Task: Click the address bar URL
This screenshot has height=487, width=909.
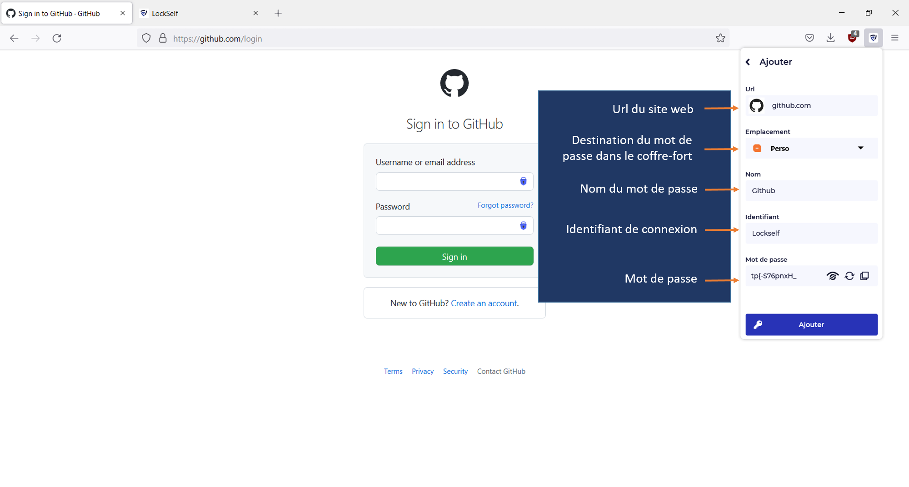Action: coord(217,39)
